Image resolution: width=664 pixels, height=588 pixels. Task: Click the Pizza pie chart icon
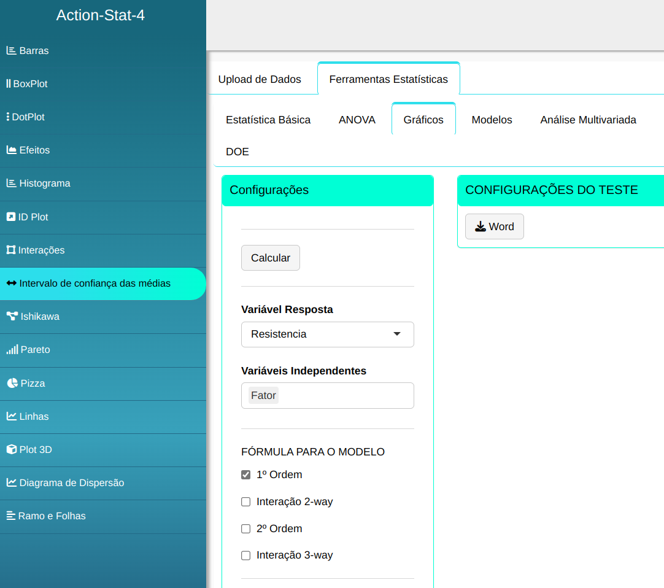click(x=12, y=383)
